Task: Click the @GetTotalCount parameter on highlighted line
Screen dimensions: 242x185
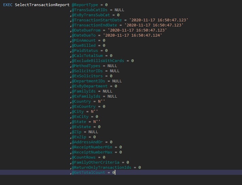Action: 89,172
